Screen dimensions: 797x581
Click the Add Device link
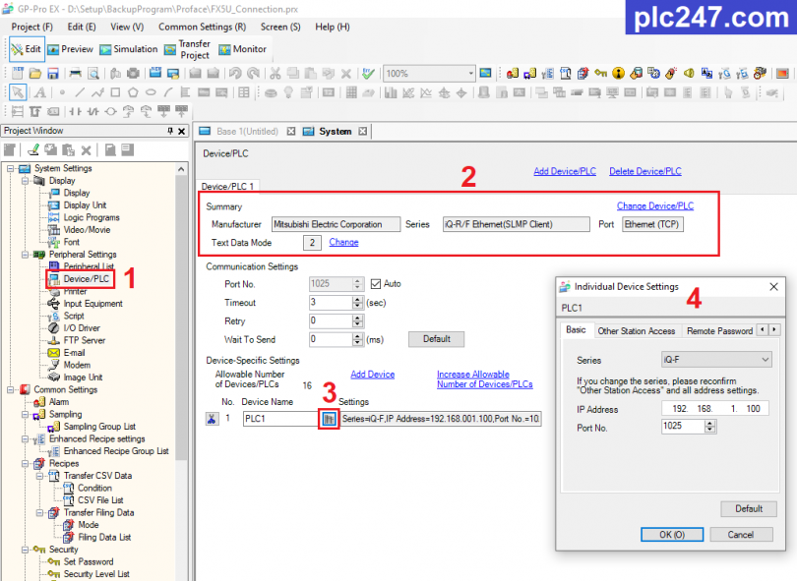point(373,375)
